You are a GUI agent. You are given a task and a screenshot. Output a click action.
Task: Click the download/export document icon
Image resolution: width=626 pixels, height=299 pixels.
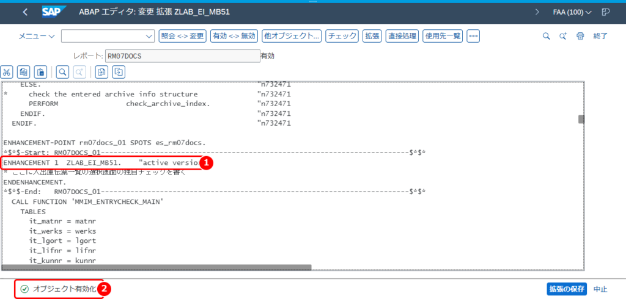point(119,72)
